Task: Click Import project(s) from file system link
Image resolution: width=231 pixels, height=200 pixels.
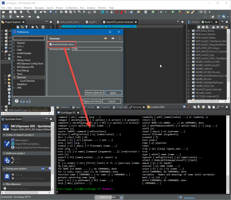Action: coord(33,148)
